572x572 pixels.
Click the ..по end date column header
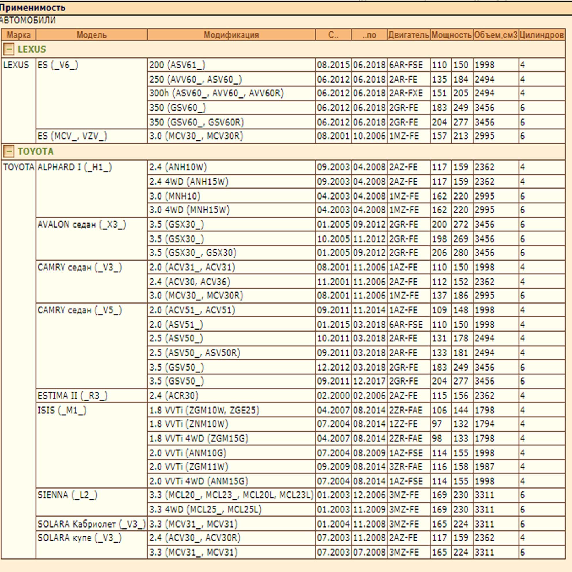pyautogui.click(x=369, y=35)
